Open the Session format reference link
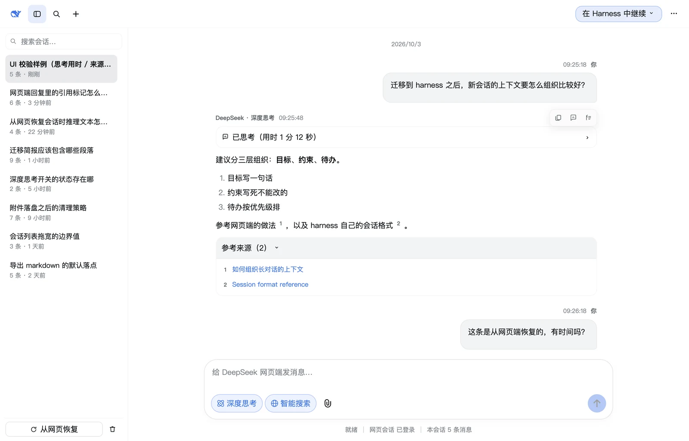The image size is (689, 441). 270,284
